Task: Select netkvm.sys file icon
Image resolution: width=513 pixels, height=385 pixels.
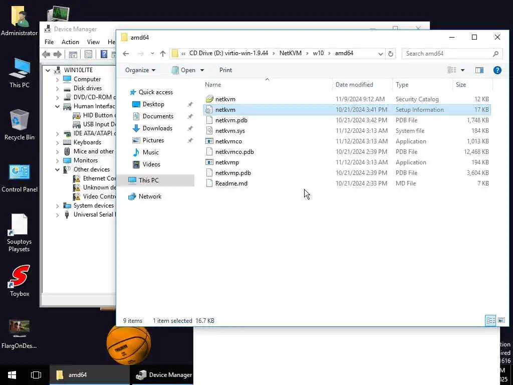Action: point(209,131)
